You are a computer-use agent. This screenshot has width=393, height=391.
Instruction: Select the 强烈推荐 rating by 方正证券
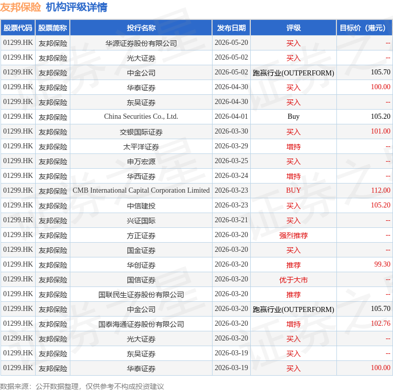click(x=294, y=236)
